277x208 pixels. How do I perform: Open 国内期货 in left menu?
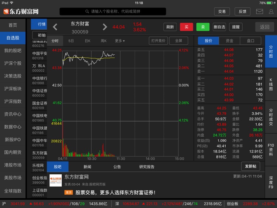click(x=13, y=152)
